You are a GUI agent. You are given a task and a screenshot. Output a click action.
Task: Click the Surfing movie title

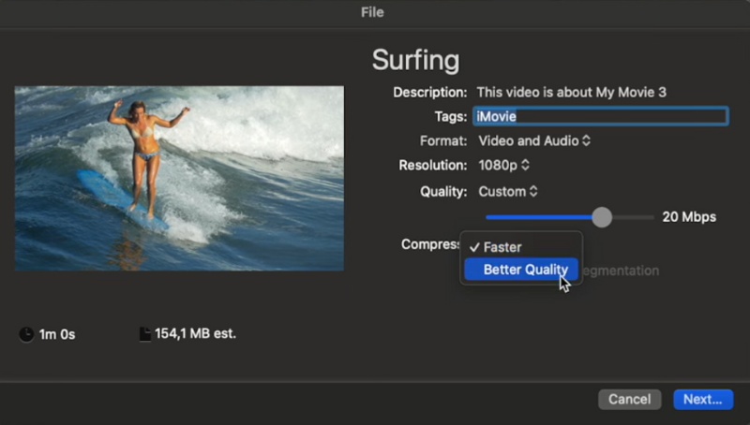415,60
